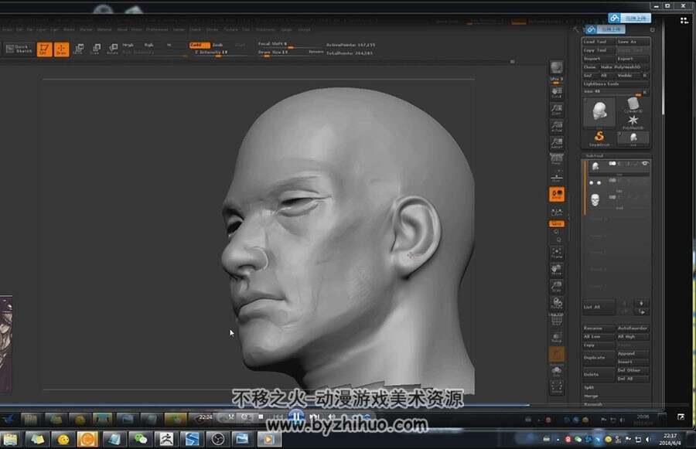The image size is (696, 449).
Task: Click the Append subtool button
Action: tap(633, 354)
